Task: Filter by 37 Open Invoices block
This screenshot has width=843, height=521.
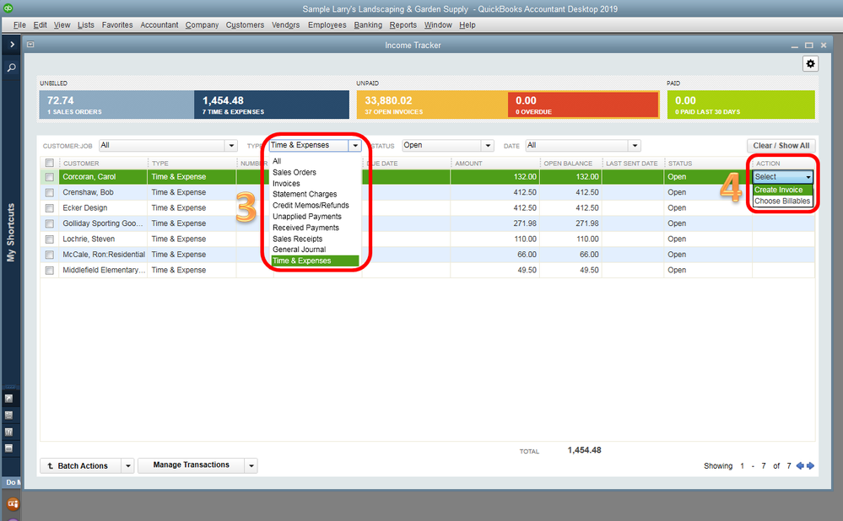Action: 432,105
